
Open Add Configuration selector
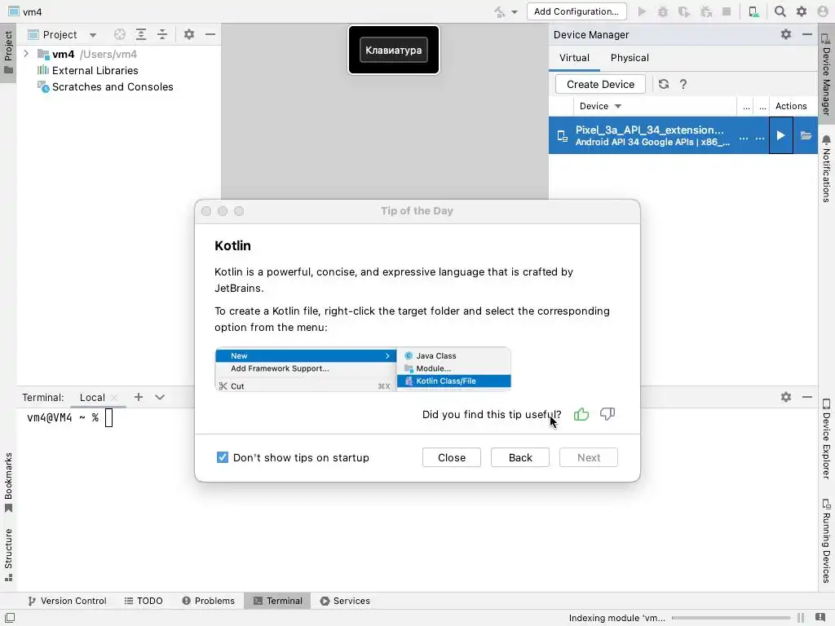[x=577, y=11]
